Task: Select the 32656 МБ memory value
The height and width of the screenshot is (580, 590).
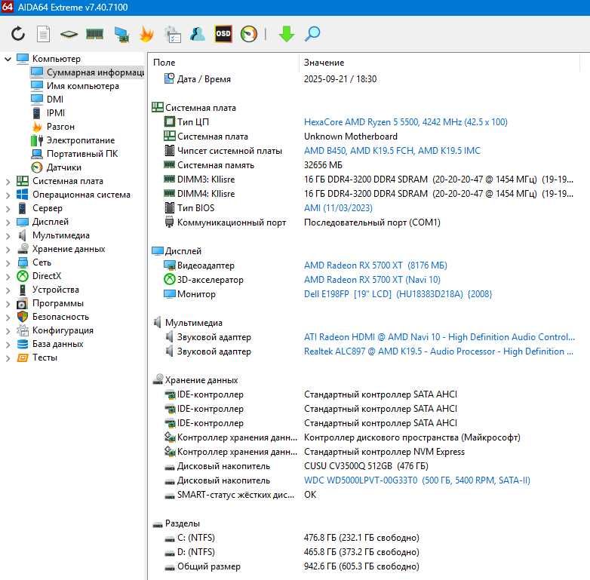Action: click(x=323, y=165)
